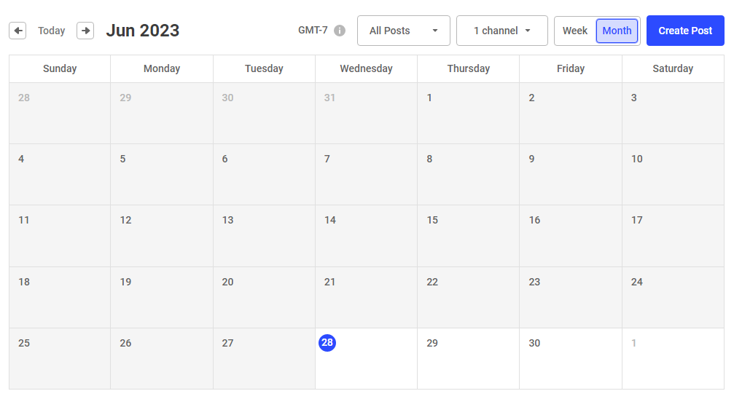This screenshot has width=734, height=399.
Task: Go to next month with right arrow
Action: (85, 31)
